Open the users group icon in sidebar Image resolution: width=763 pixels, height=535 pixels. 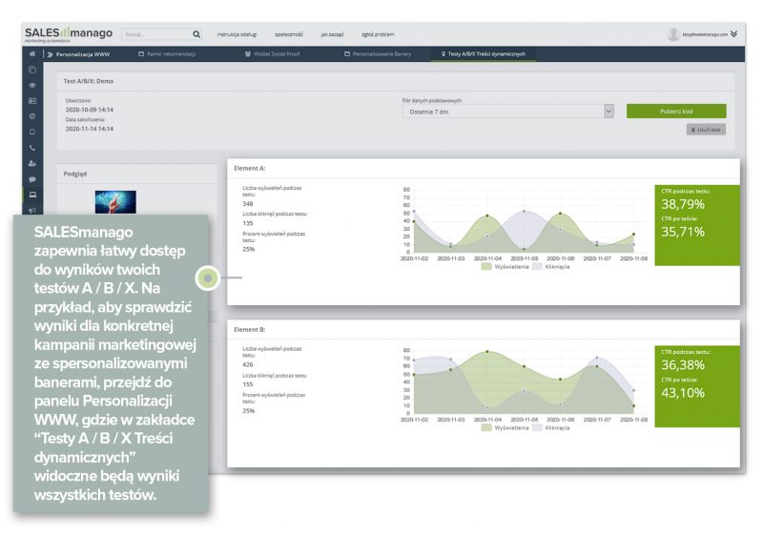pos(32,163)
